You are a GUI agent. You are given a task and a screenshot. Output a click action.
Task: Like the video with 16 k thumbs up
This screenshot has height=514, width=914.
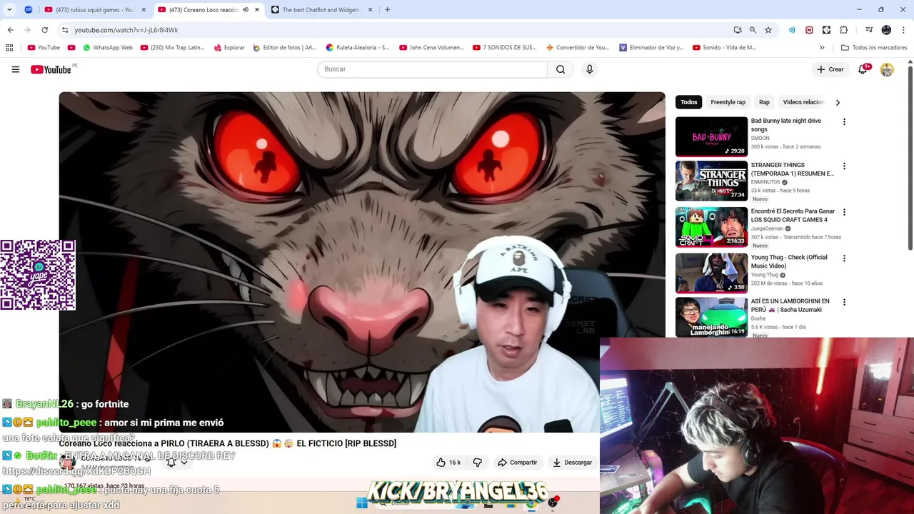pyautogui.click(x=448, y=463)
